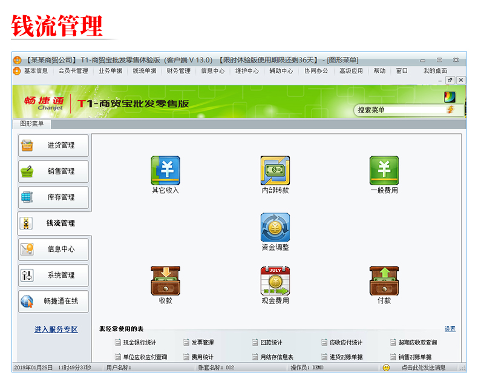Click the colorful theme square in the banner

pos(450,97)
